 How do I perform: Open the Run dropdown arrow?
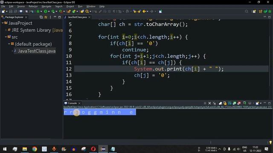point(49,11)
